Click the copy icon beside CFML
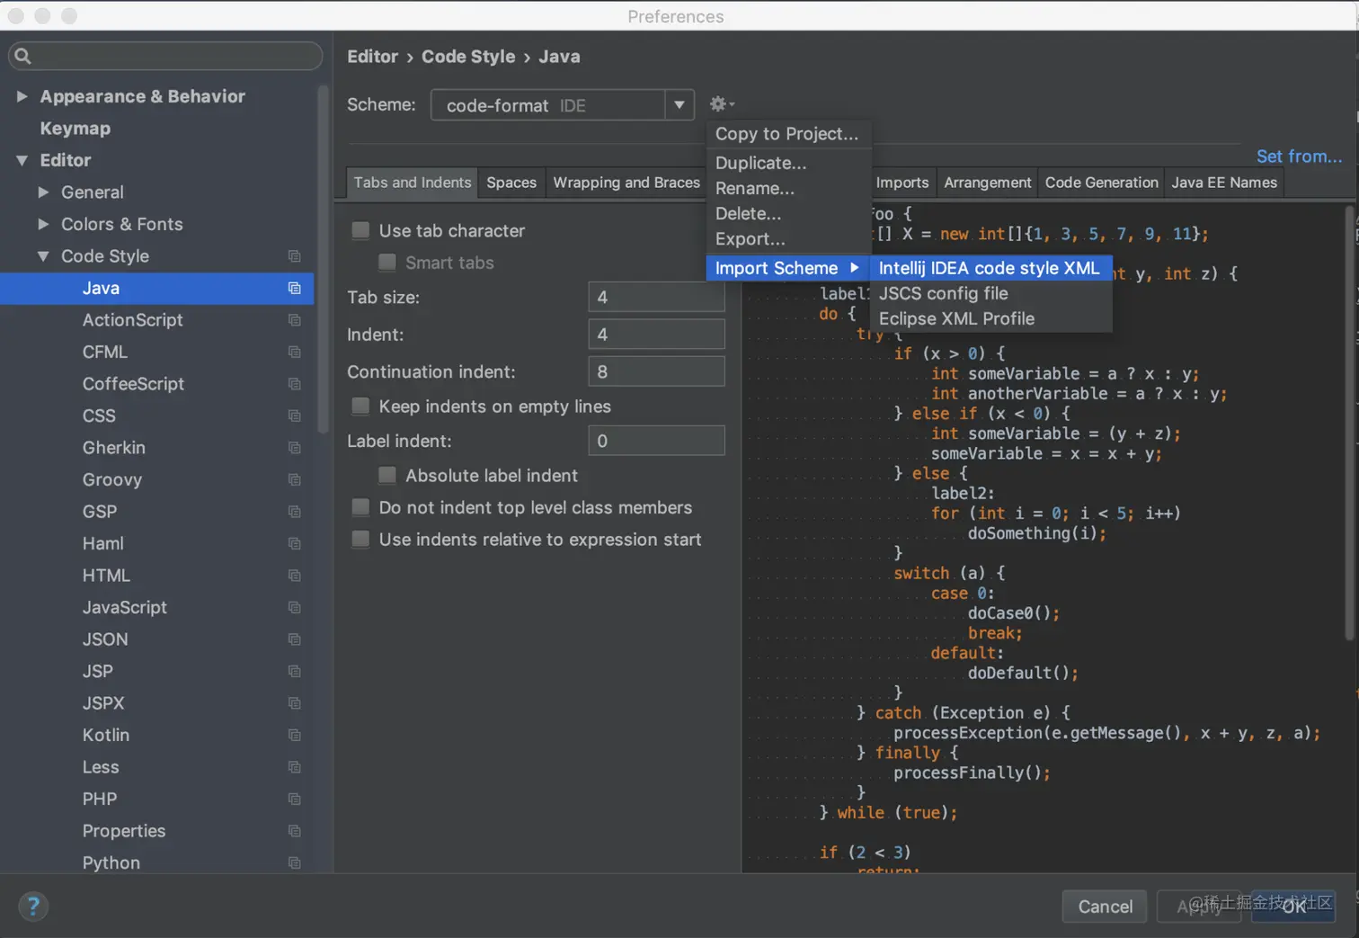This screenshot has height=938, width=1359. click(294, 352)
